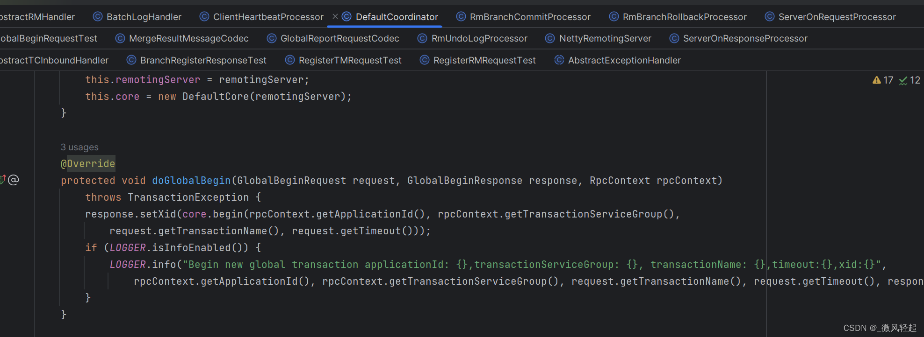Screen dimensions: 924x337
Task: Open AbstractExceptionHandler tab
Action: click(x=617, y=60)
